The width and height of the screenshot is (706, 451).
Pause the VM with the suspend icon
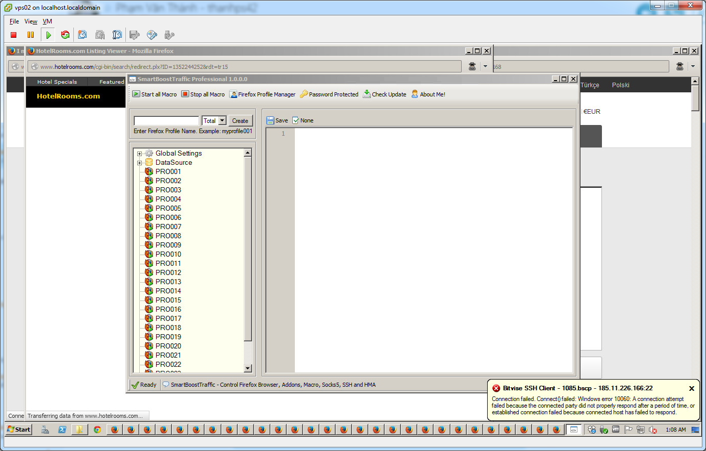pyautogui.click(x=31, y=35)
